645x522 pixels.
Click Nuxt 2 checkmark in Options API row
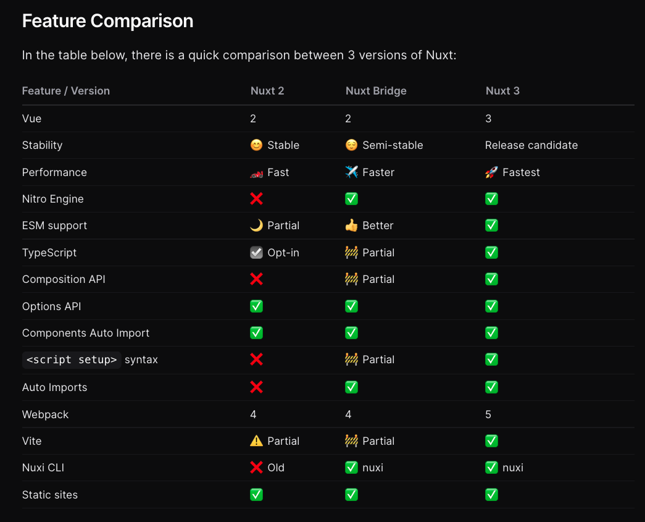click(x=256, y=306)
